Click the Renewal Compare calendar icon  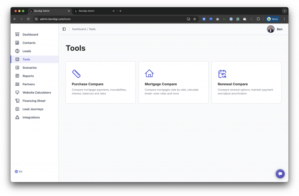point(222,74)
